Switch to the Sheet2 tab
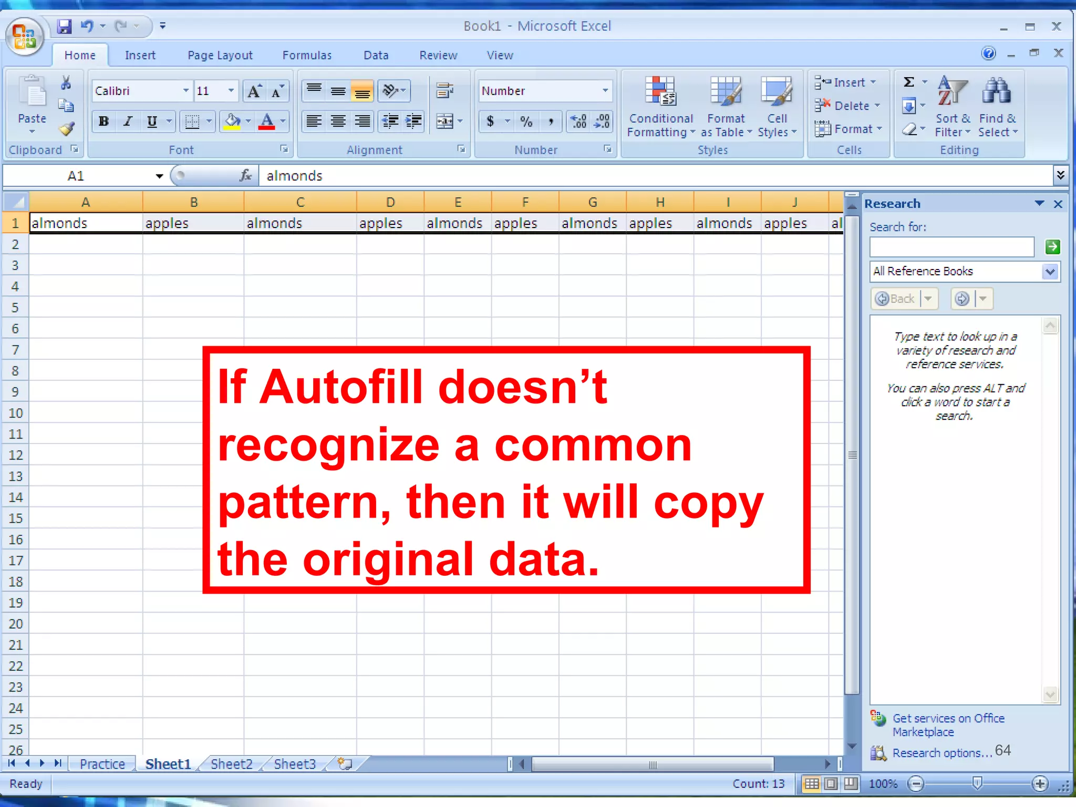 point(232,764)
